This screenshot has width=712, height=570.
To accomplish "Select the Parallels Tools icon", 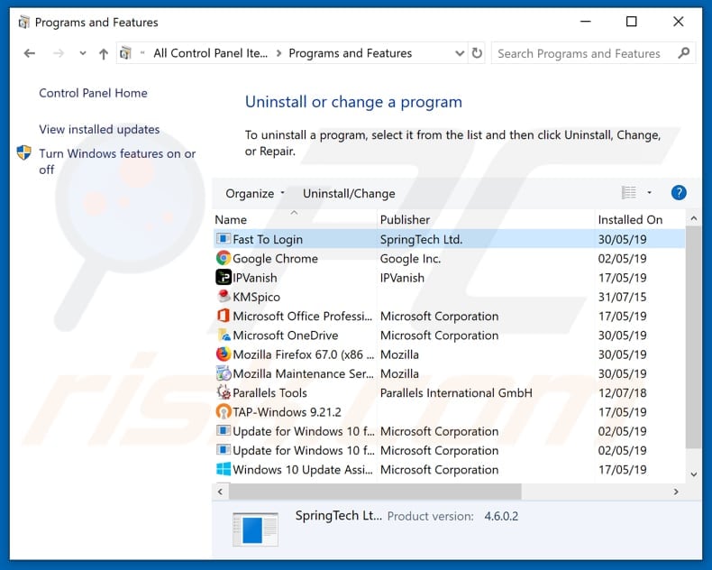I will (224, 392).
